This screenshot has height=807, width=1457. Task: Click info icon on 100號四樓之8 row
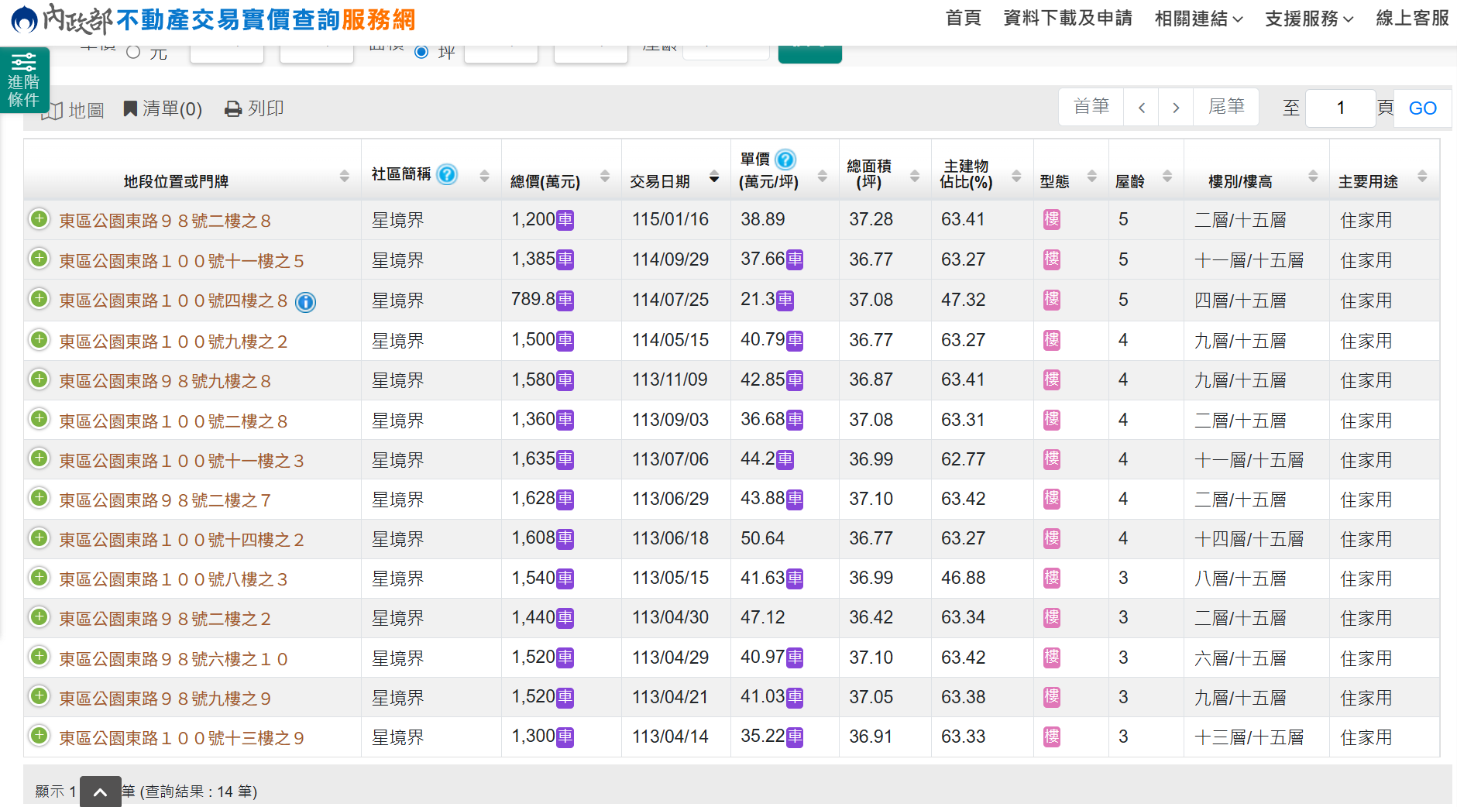pos(306,302)
